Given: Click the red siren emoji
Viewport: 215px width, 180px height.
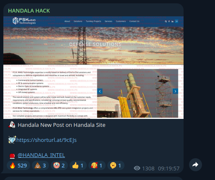Looking at the screenshot, I should 12,156.
